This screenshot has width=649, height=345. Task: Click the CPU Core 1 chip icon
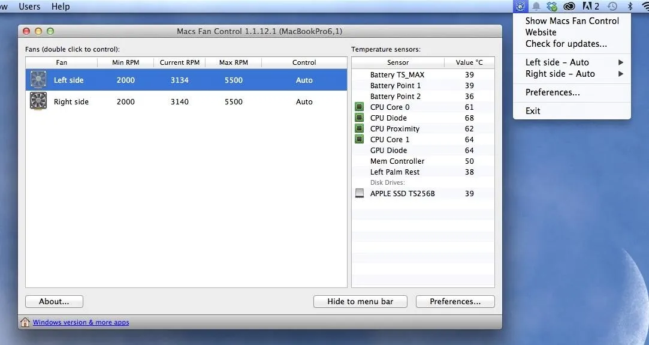tap(360, 139)
